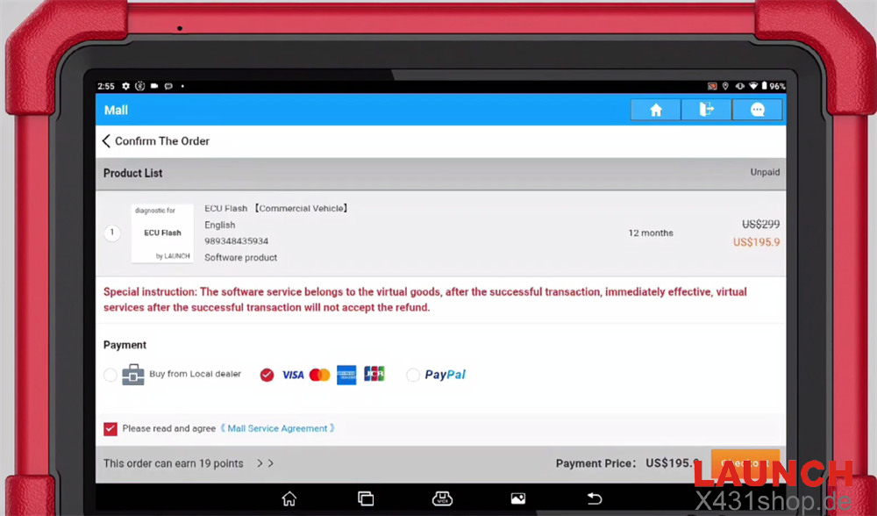Choose PayPal as the payment method
Image resolution: width=877 pixels, height=516 pixels.
413,375
